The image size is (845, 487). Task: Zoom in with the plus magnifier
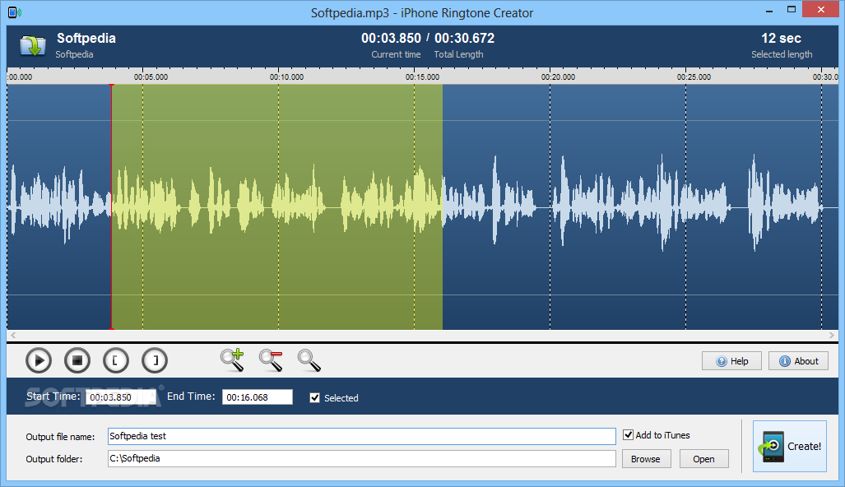[x=232, y=360]
